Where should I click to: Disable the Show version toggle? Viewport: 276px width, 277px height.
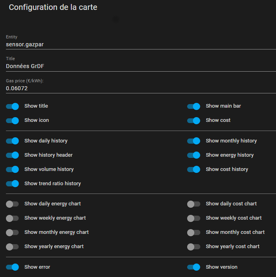pyautogui.click(x=194, y=268)
